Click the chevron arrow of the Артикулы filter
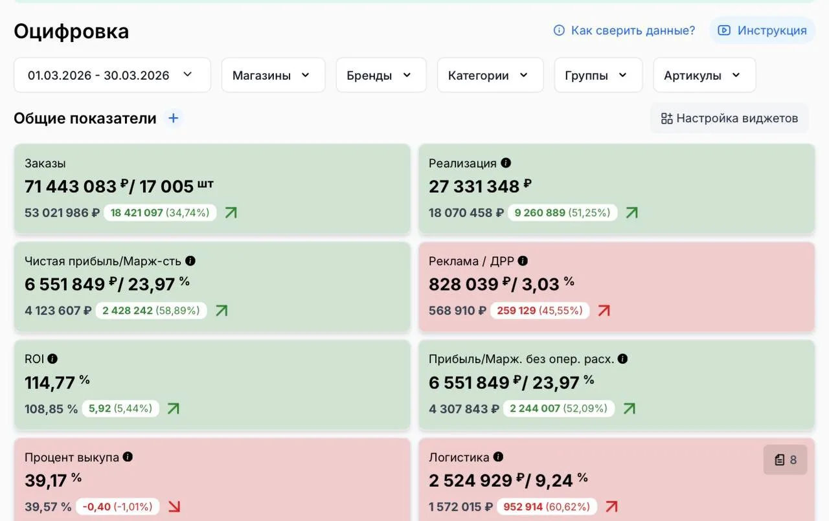The image size is (829, 521). (736, 74)
